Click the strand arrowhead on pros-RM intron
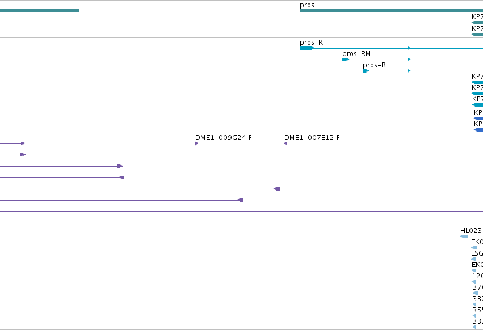The width and height of the screenshot is (483, 330). point(409,60)
